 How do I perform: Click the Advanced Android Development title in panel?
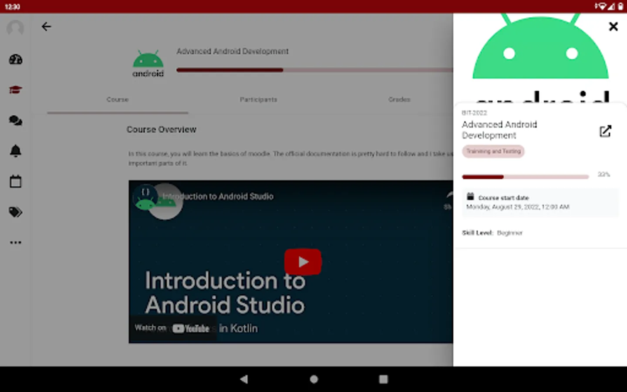(499, 130)
